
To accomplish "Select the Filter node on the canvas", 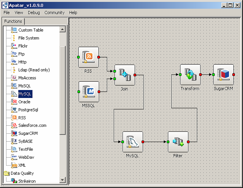I will point(178,142).
